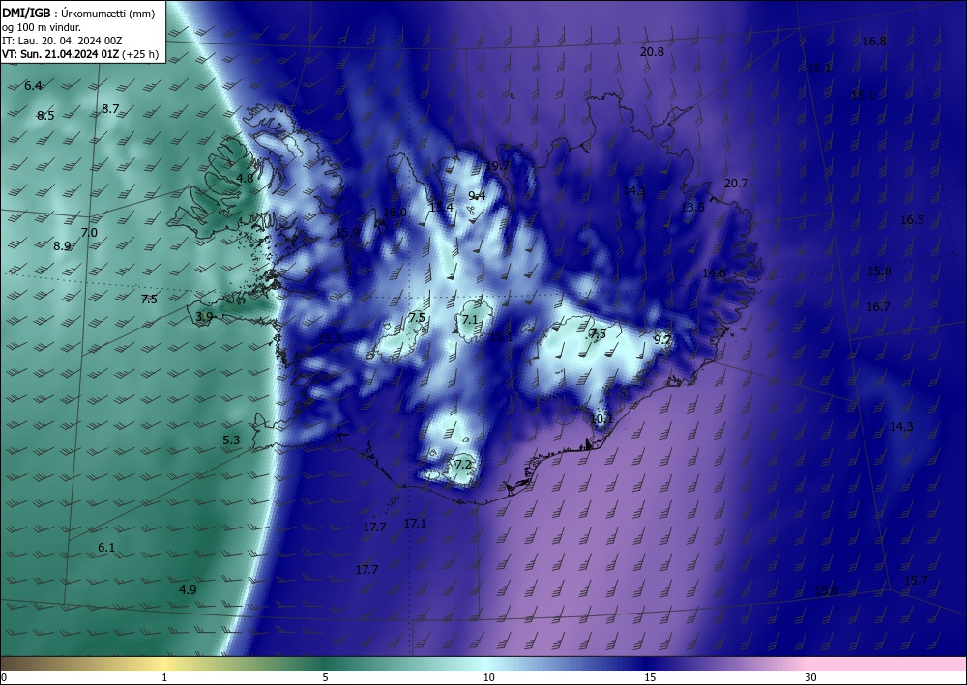The image size is (967, 685).
Task: Click the 14.1 value on the map
Action: [634, 191]
